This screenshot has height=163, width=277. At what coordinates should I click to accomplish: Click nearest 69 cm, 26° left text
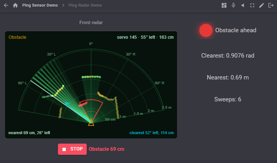tap(29, 133)
